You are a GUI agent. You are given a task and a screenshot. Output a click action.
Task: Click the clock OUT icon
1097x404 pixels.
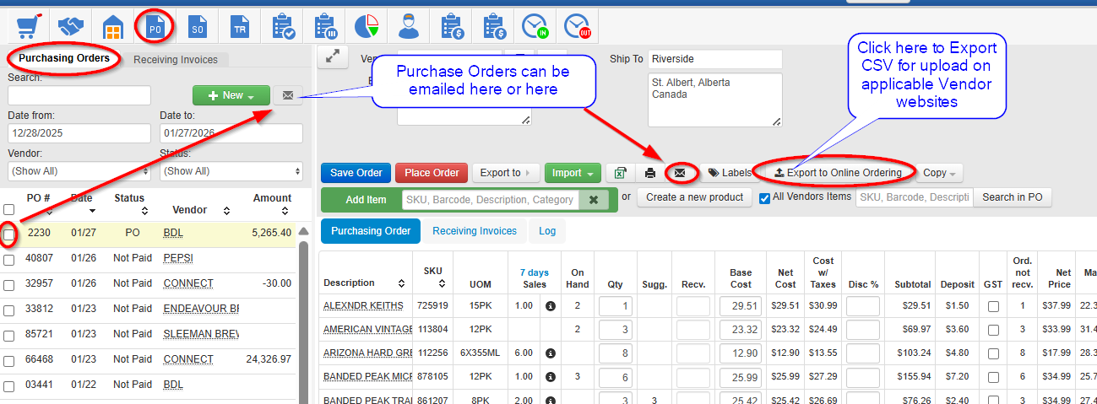pyautogui.click(x=578, y=26)
